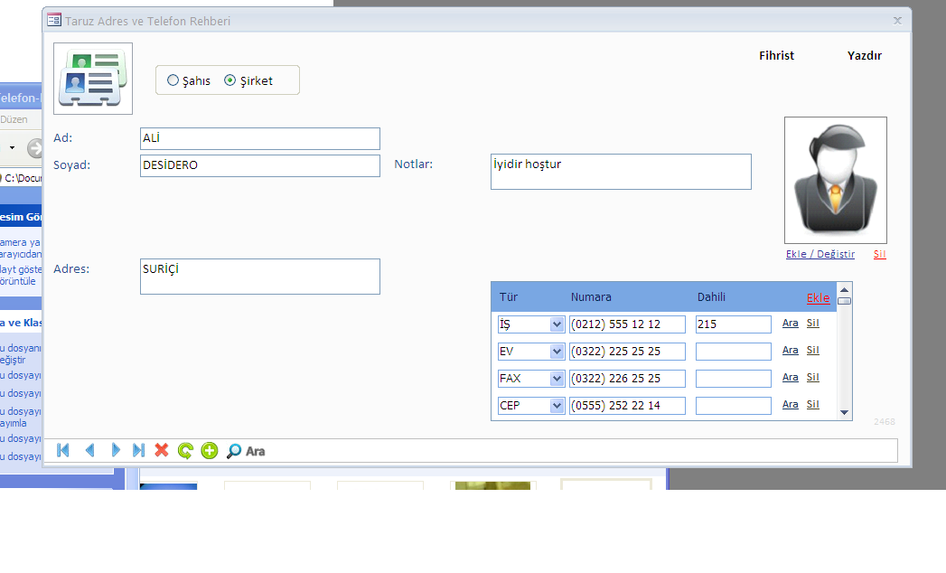This screenshot has height=573, width=946.
Task: Go to the next record
Action: (115, 450)
